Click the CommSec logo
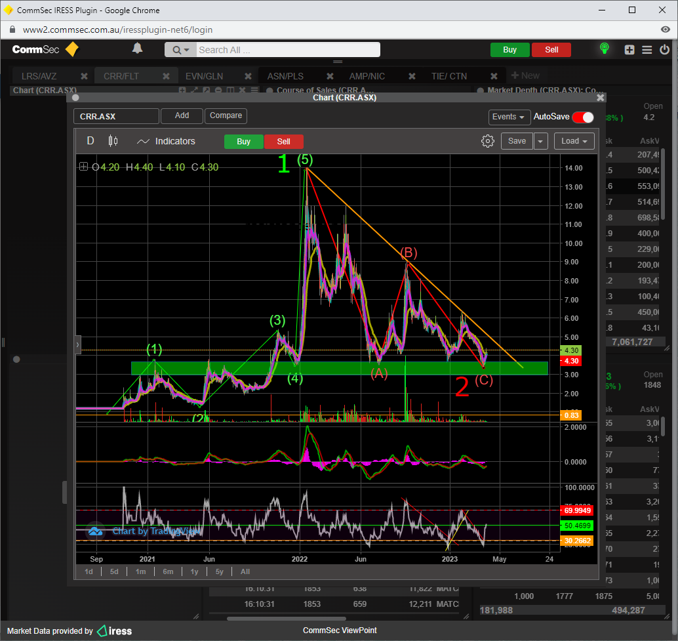Viewport: 678px width, 641px height. pyautogui.click(x=45, y=49)
